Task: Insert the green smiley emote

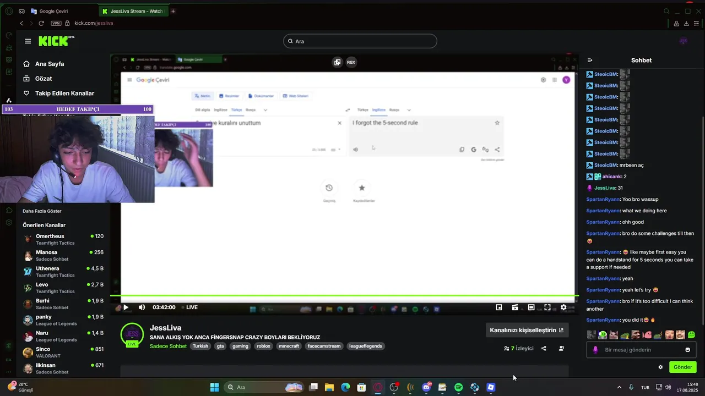Action: tap(691, 334)
